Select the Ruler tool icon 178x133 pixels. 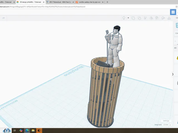[x=169, y=18]
